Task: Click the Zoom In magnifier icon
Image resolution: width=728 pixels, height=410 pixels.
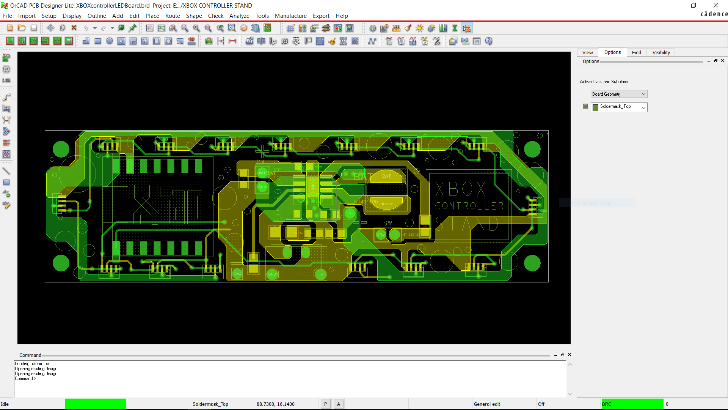Action: click(x=196, y=28)
